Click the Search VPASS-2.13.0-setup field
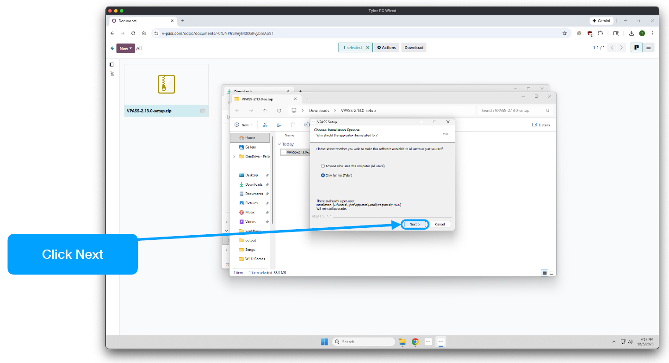The height and width of the screenshot is (363, 669). pos(511,111)
